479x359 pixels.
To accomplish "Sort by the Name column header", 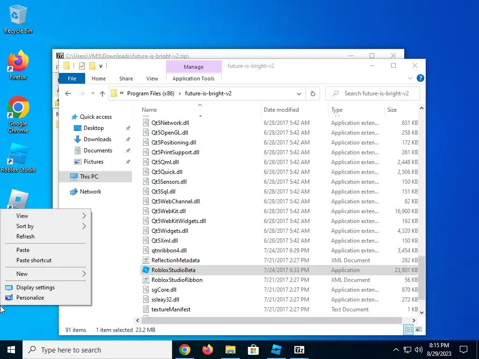I will pyautogui.click(x=149, y=109).
